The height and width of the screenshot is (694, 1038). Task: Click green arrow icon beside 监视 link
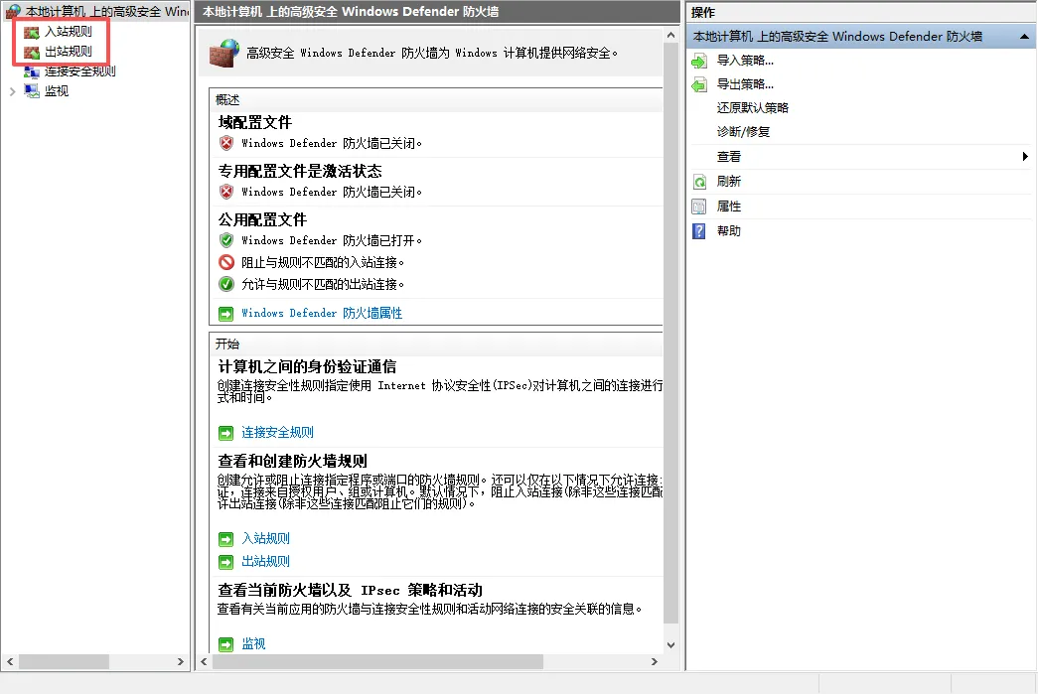pyautogui.click(x=226, y=644)
